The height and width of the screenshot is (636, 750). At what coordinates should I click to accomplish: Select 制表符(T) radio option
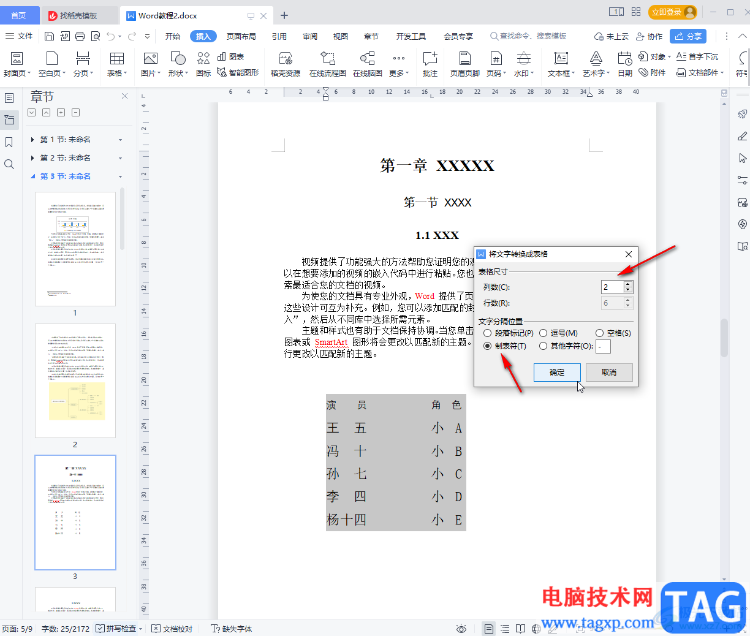488,346
